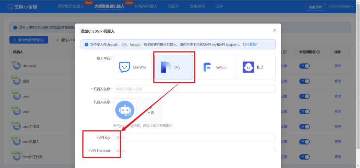The height and width of the screenshot is (168, 360).
Task: Click the chatiwikil robot name
Action: [29, 66]
